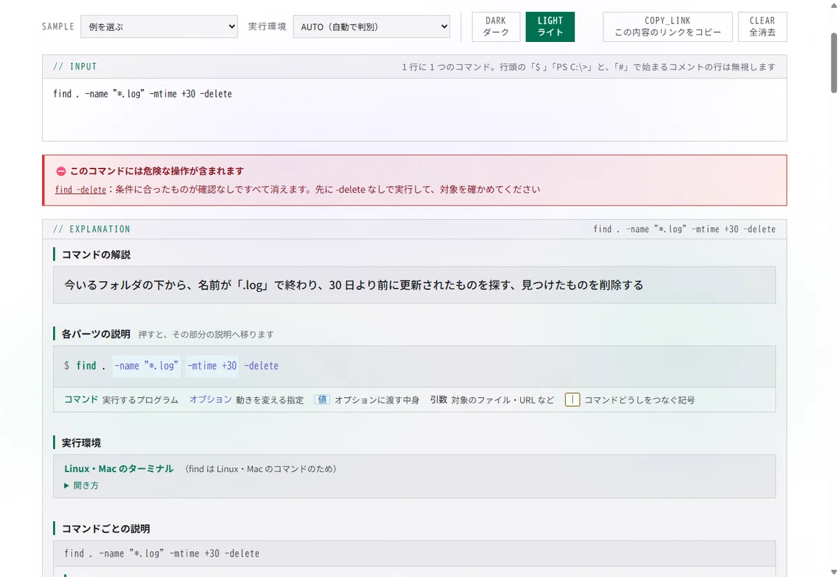Click the Linux・Mac のターミナル text
839x577 pixels.
click(119, 469)
